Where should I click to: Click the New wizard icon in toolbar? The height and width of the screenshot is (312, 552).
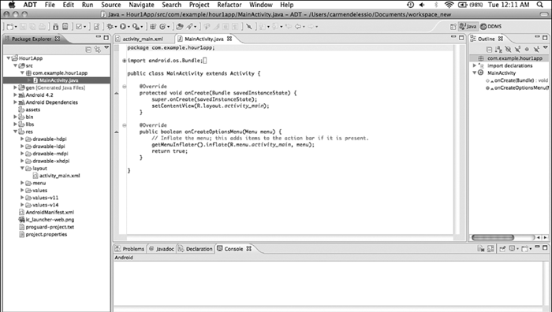tap(9, 26)
